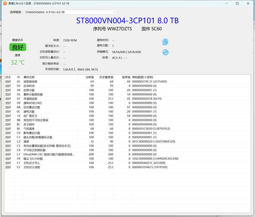
Task: Select the F2 主机总计读取 row
Action: pyautogui.click(x=127, y=167)
